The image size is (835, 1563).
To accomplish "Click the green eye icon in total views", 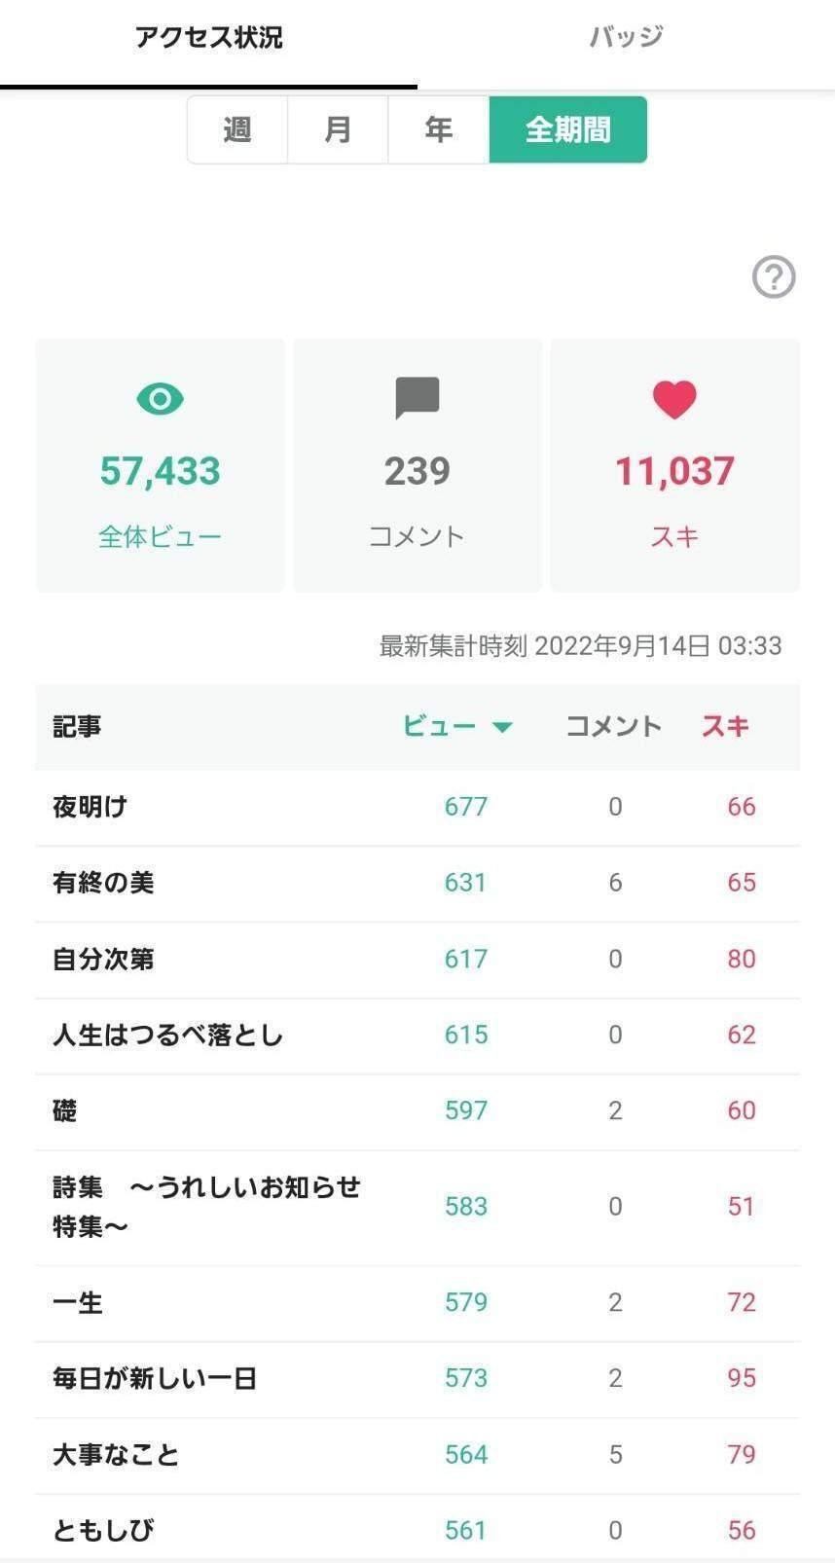I will coord(161,399).
